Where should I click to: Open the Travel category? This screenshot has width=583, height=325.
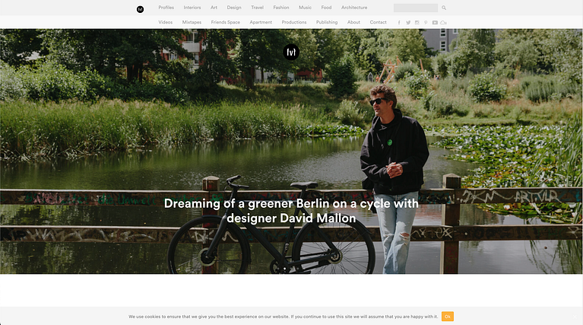tap(257, 8)
